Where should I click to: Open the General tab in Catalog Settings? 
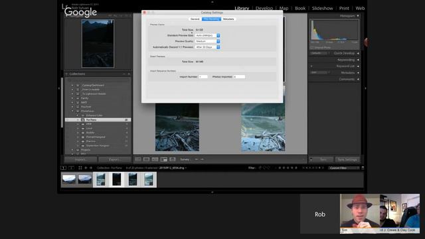[195, 19]
